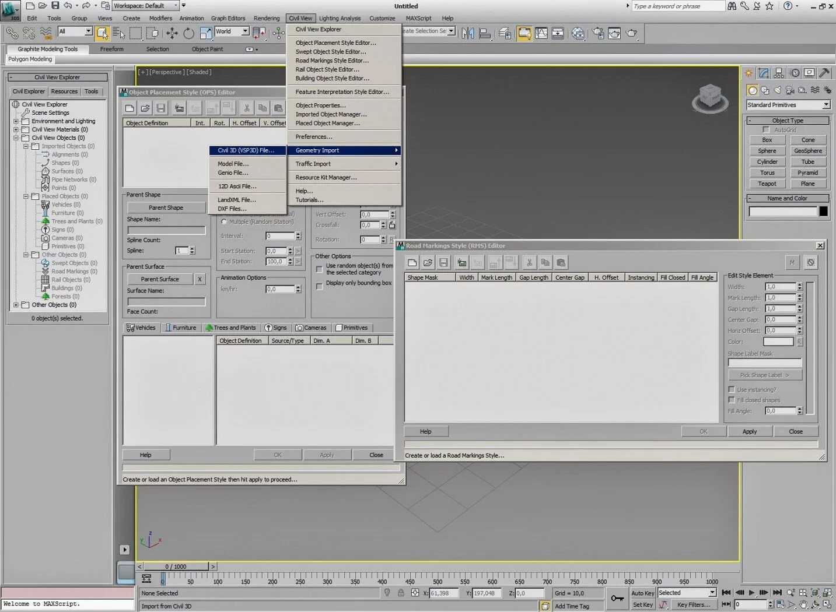Switch to the Resources tab in explorer

[64, 92]
